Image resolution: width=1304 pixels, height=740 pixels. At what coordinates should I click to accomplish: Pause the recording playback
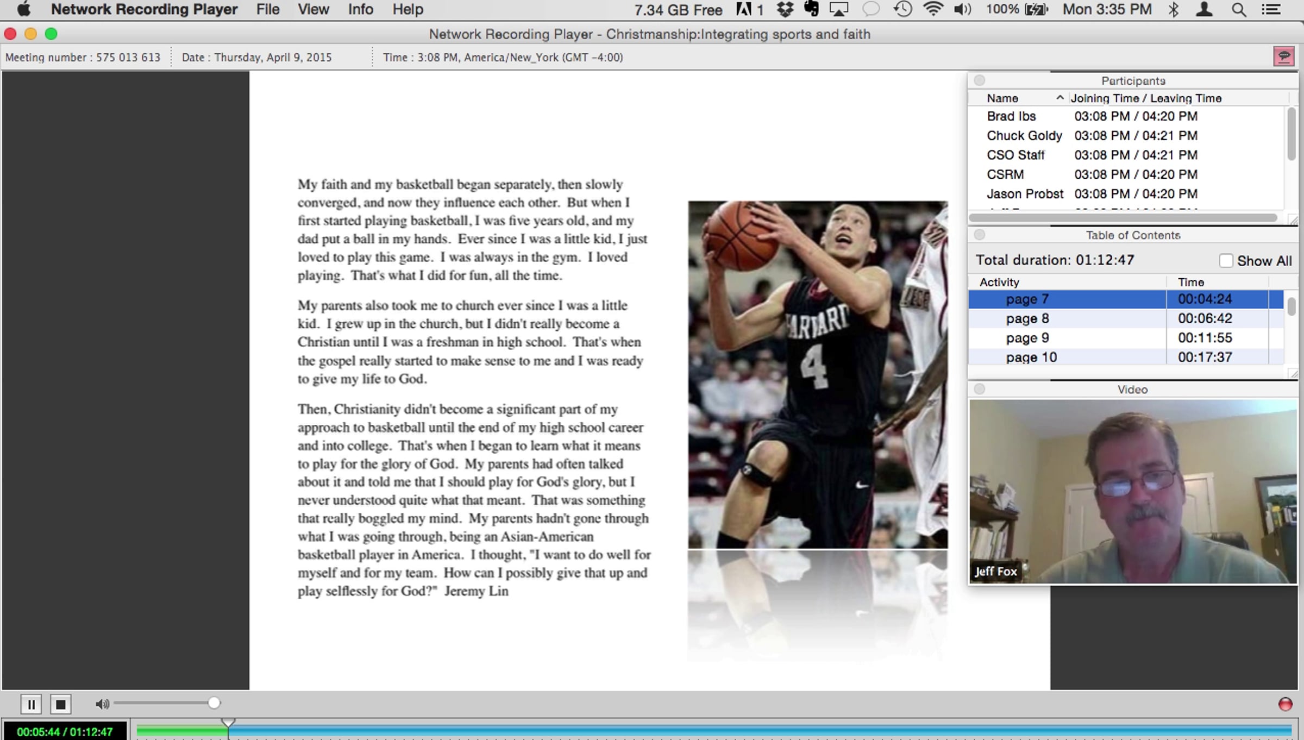tap(31, 704)
